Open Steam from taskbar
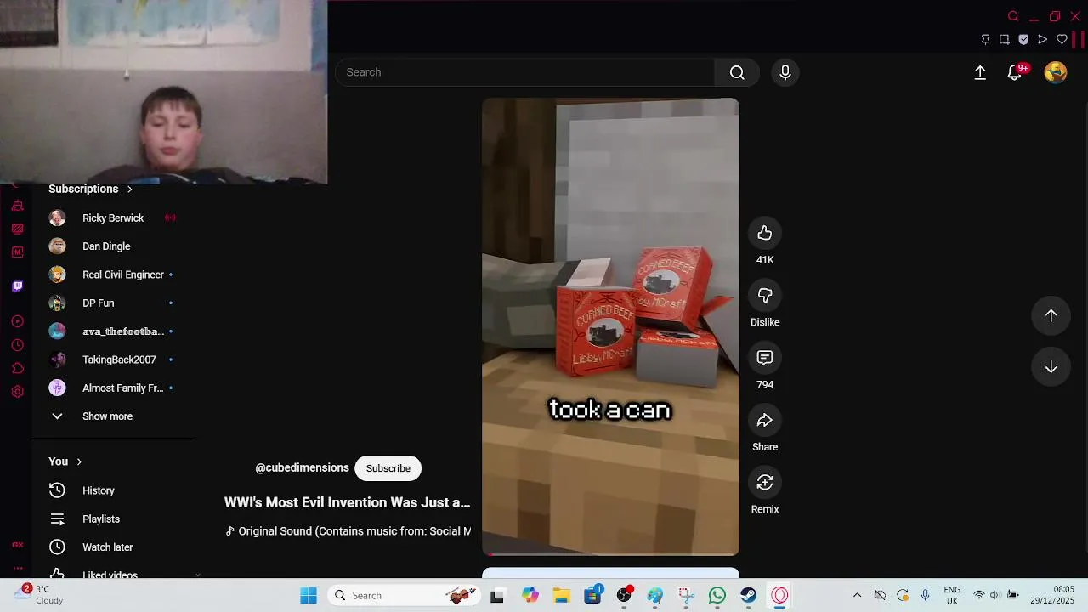The image size is (1088, 612). (748, 595)
